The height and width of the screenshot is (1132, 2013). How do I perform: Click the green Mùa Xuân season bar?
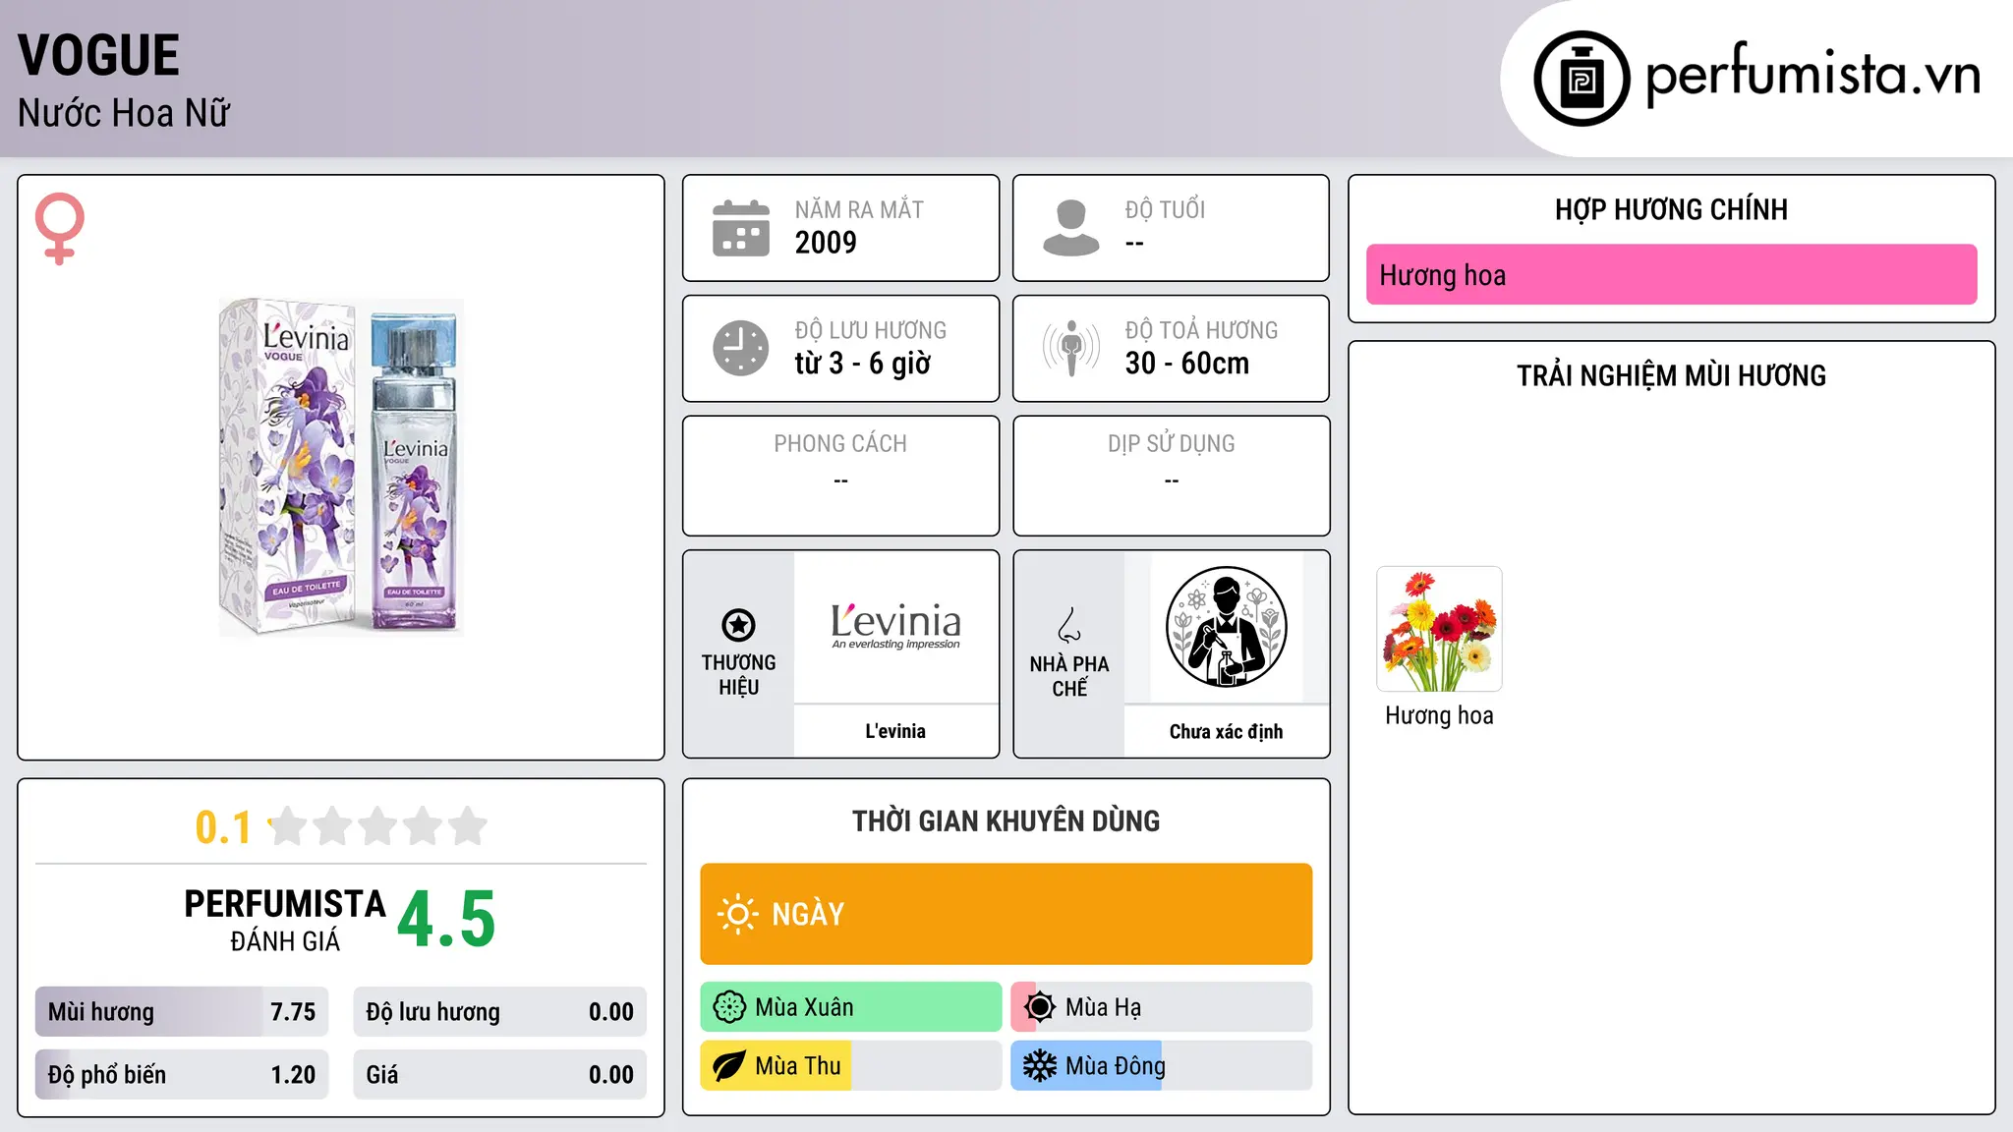point(851,1007)
